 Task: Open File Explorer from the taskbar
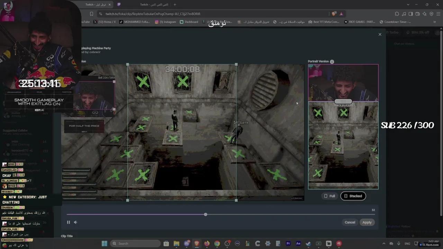[177, 243]
